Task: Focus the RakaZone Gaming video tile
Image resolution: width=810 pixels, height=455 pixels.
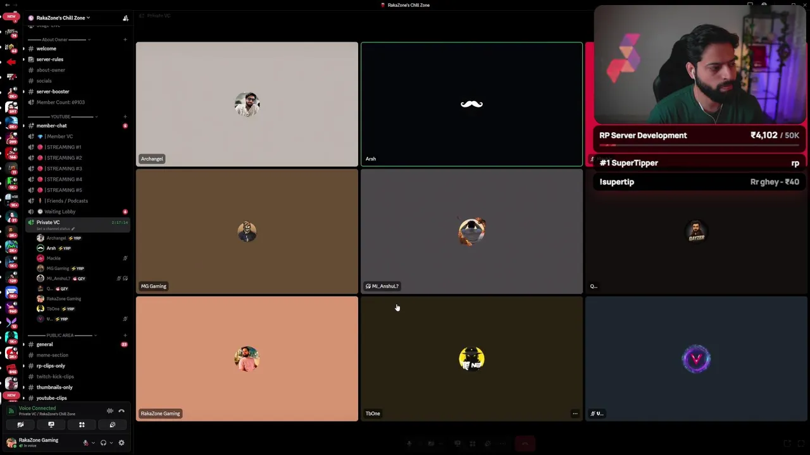Action: [247, 359]
